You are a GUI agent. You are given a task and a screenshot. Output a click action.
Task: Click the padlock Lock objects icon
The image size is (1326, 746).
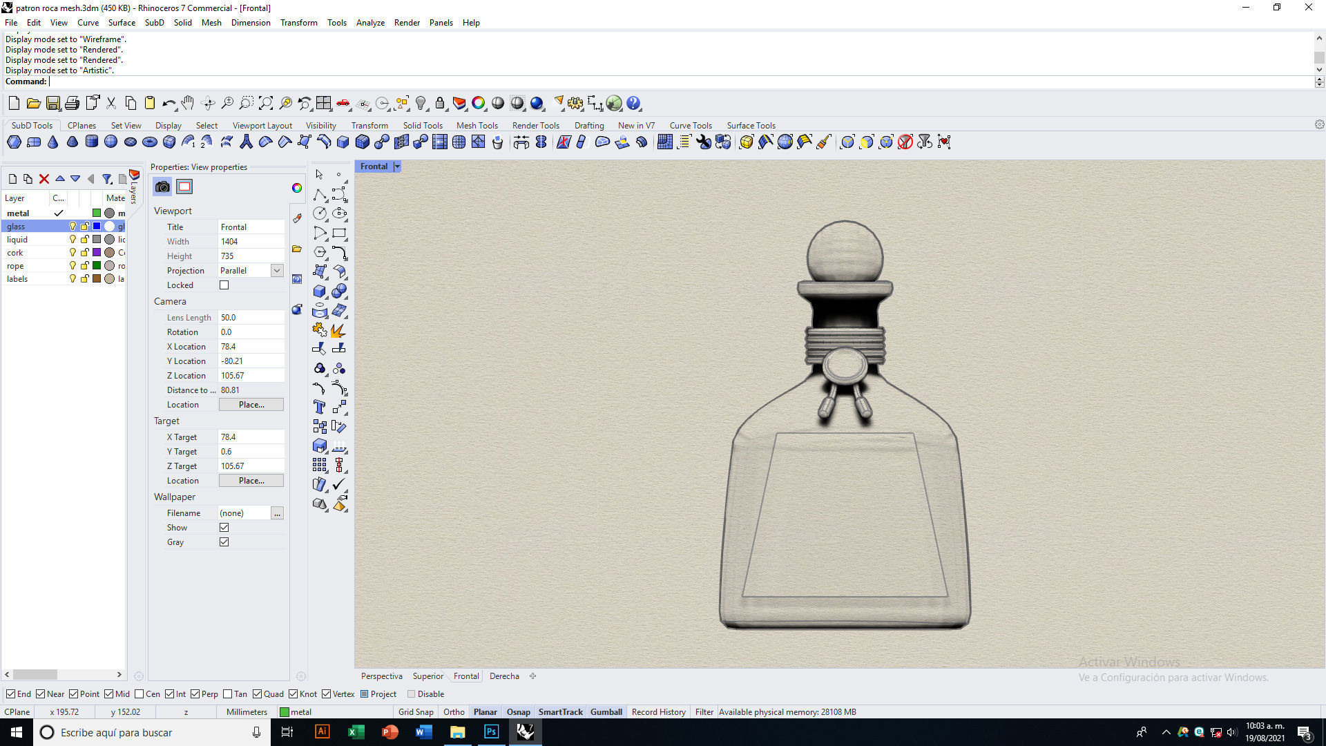point(440,104)
